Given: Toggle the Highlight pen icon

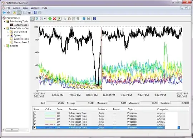Looking at the screenshot, I should [x=59, y=19].
